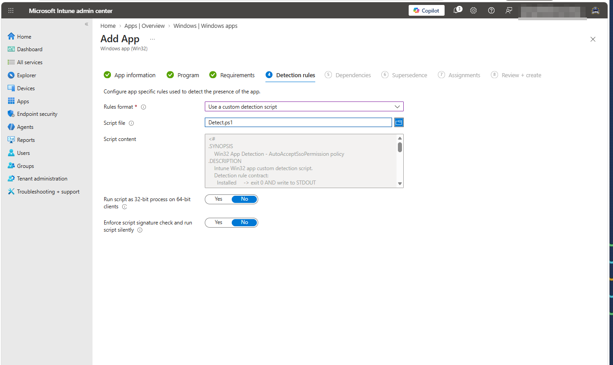This screenshot has height=365, width=613.
Task: Show info for script signature check setting
Action: point(140,230)
